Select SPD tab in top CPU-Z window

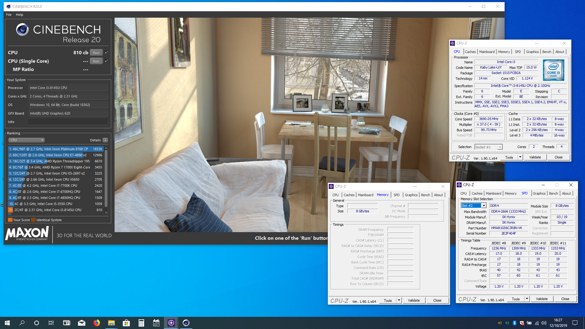[518, 52]
